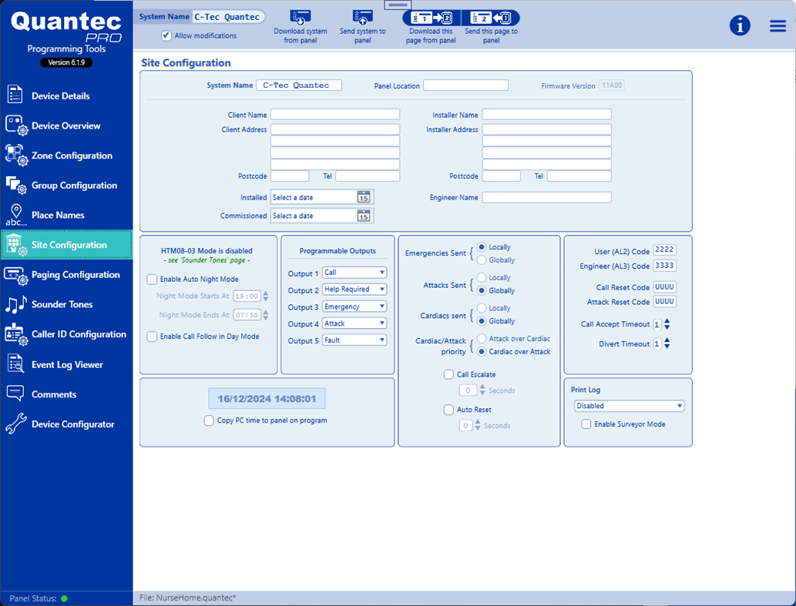
Task: Click the Send this page to panel icon
Action: click(x=490, y=18)
